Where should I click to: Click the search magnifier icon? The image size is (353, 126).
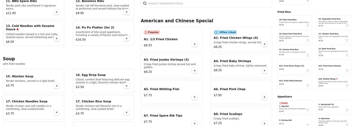click(x=145, y=3)
